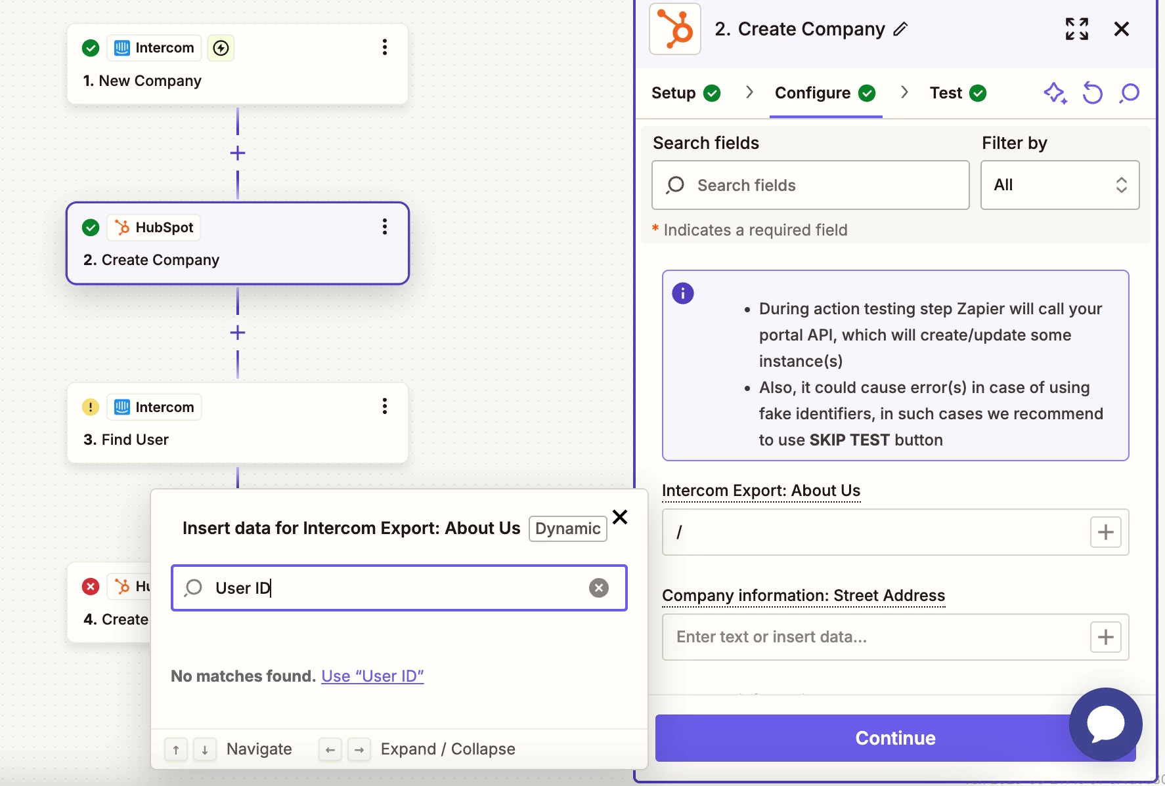Insert data with plus for Street Address field
Screen dimensions: 1165x786
coord(1106,637)
